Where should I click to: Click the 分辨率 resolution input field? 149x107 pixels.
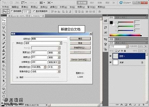tap(39, 62)
